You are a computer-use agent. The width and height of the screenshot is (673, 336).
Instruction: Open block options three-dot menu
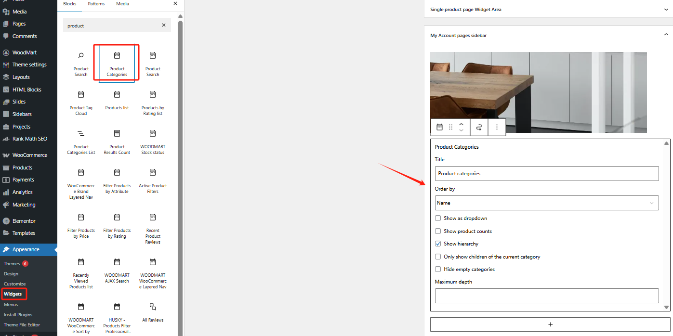tap(497, 127)
